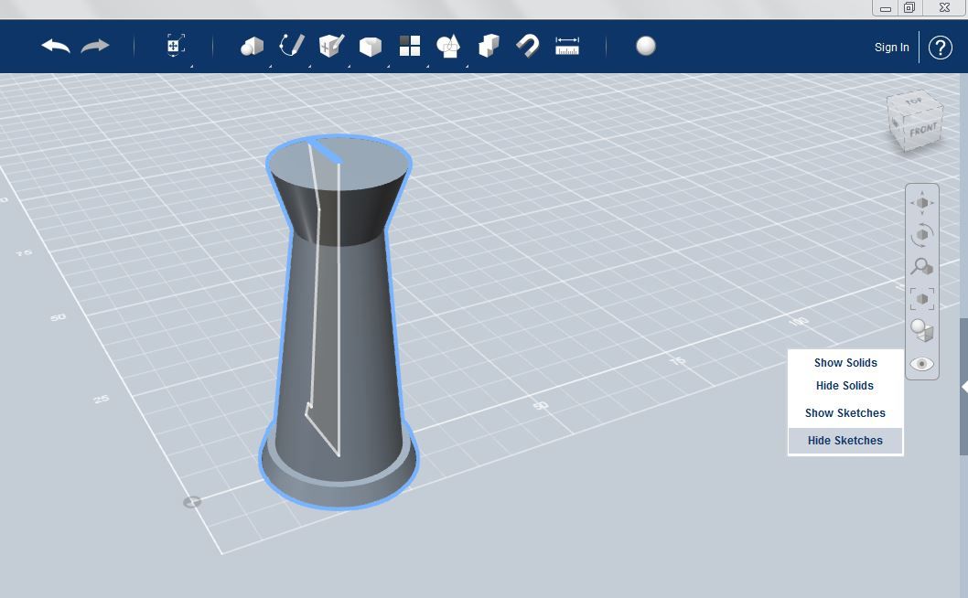Click the Zoom magnifier on the navigation bar
968x598 pixels.
[922, 266]
